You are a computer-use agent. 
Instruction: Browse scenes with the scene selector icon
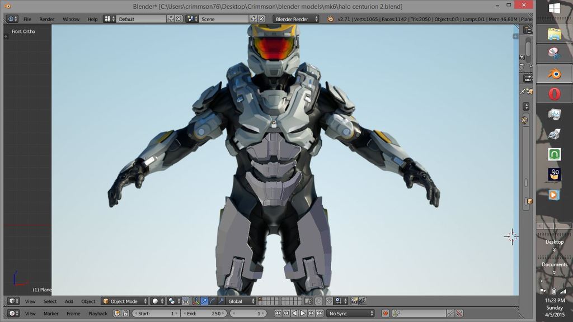click(x=192, y=19)
